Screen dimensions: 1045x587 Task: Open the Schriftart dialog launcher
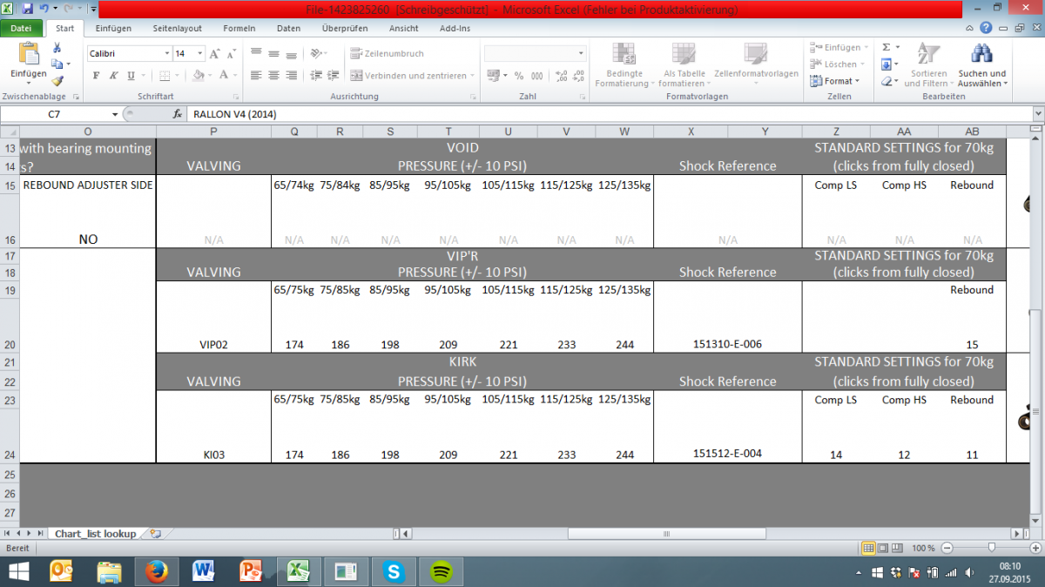[237, 97]
